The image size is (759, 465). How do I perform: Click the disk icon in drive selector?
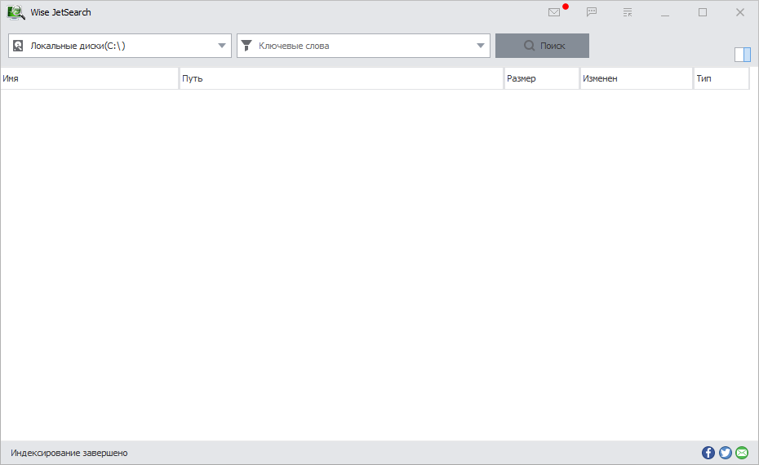(x=18, y=46)
